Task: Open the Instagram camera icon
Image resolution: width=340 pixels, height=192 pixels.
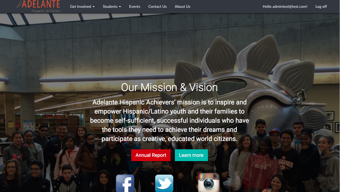Action: click(209, 183)
